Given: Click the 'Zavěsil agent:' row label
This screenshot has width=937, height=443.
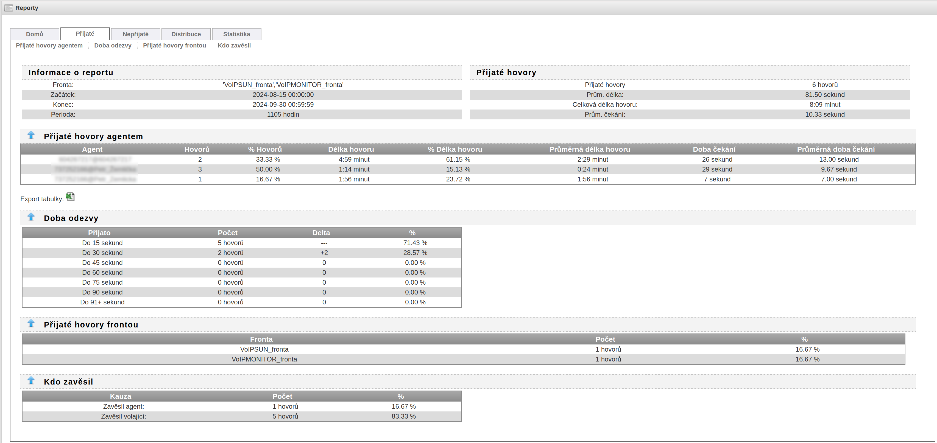Looking at the screenshot, I should [123, 406].
